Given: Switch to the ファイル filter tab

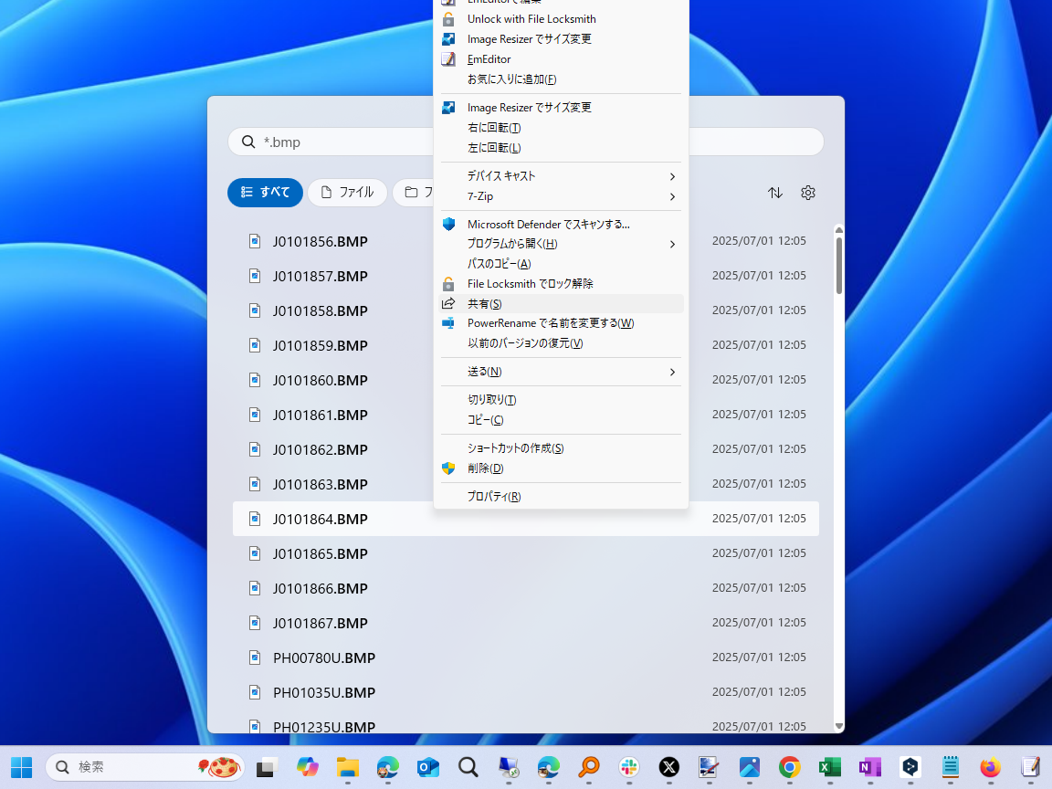Looking at the screenshot, I should click(x=347, y=193).
